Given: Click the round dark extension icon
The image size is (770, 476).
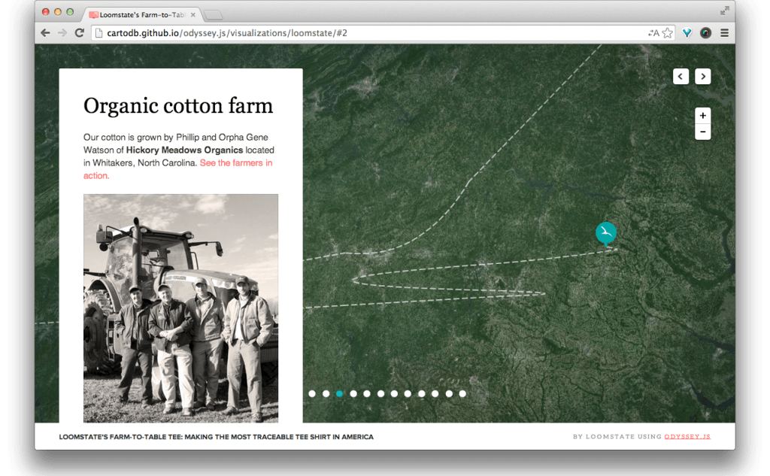Looking at the screenshot, I should point(705,33).
